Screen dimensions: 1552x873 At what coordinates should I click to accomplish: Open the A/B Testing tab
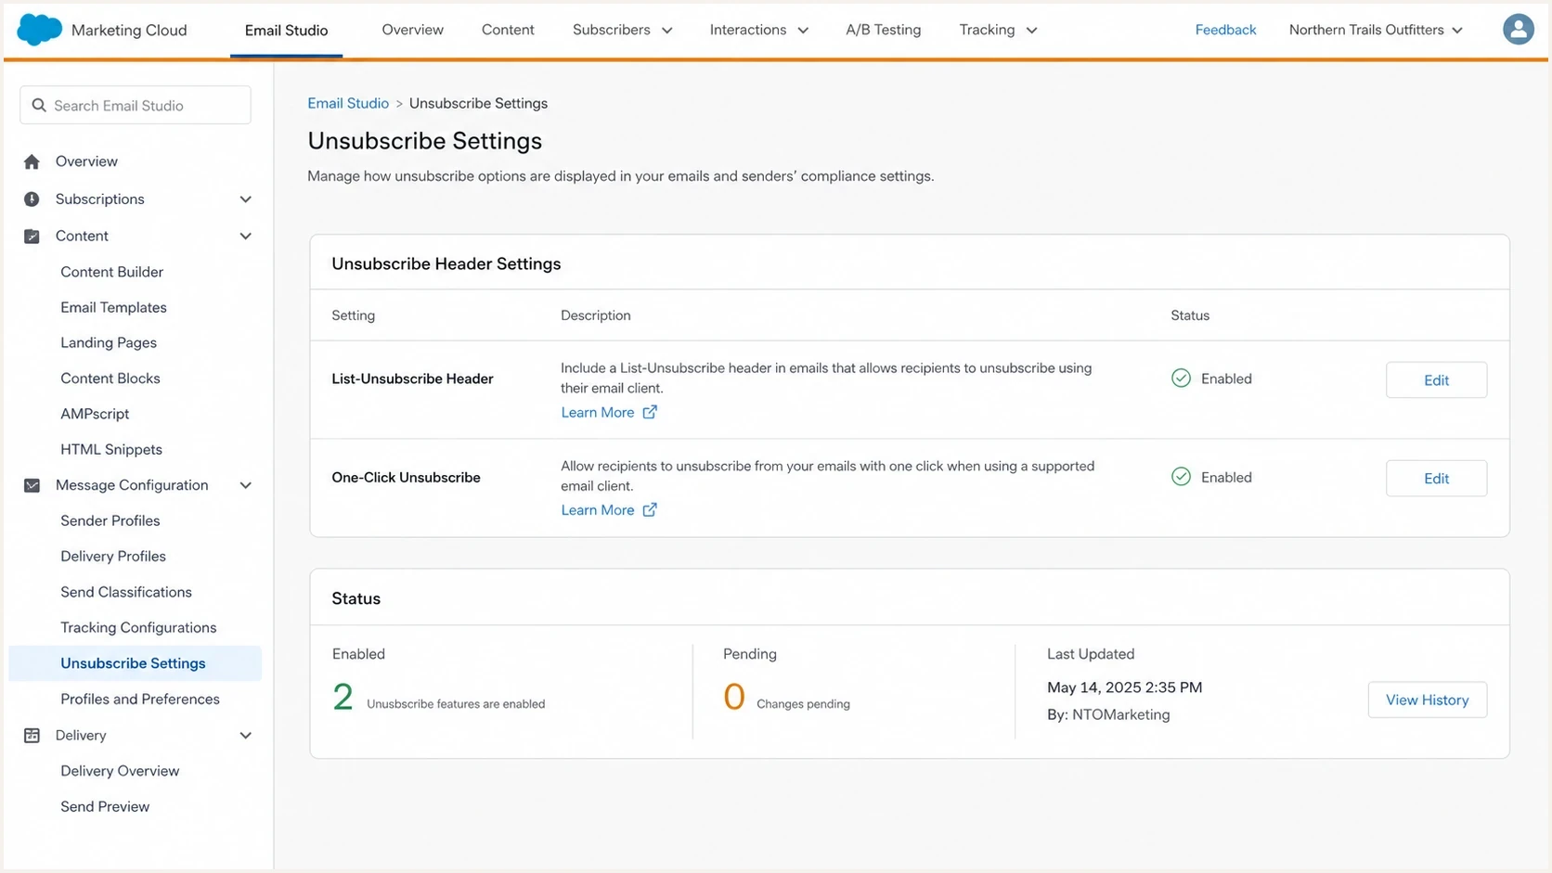pyautogui.click(x=883, y=30)
